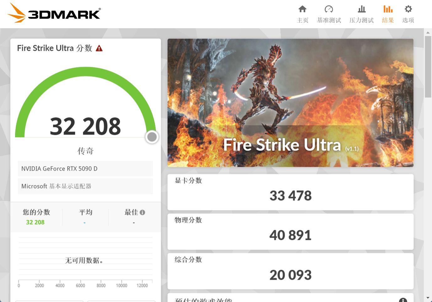Open the 压力测试 stress test icon
This screenshot has width=432, height=302.
[362, 9]
